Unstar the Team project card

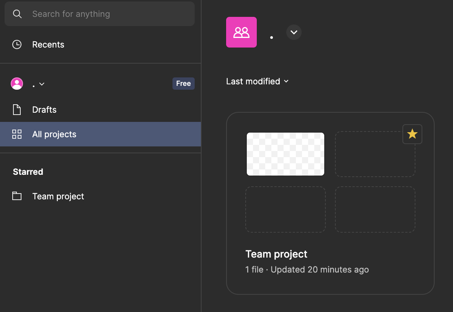pyautogui.click(x=412, y=134)
